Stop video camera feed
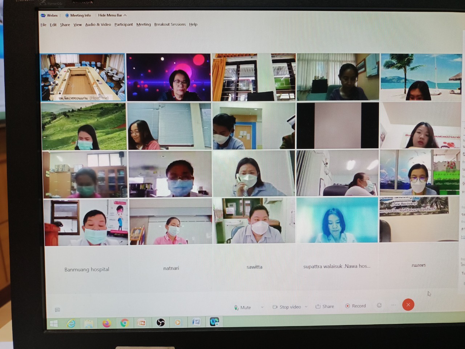The image size is (465, 349). click(287, 307)
